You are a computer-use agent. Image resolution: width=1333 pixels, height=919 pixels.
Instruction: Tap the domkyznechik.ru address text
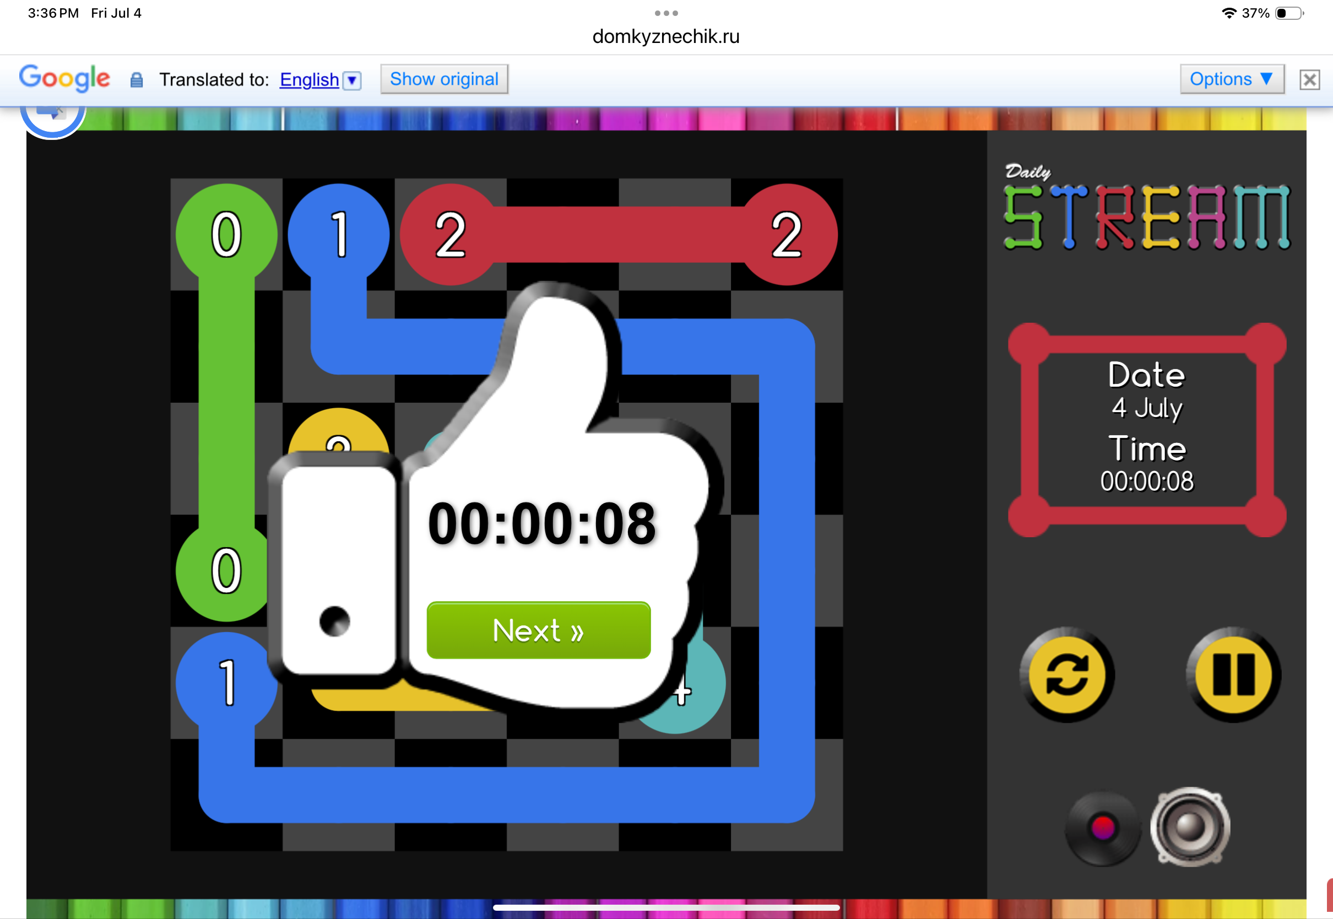tap(666, 36)
